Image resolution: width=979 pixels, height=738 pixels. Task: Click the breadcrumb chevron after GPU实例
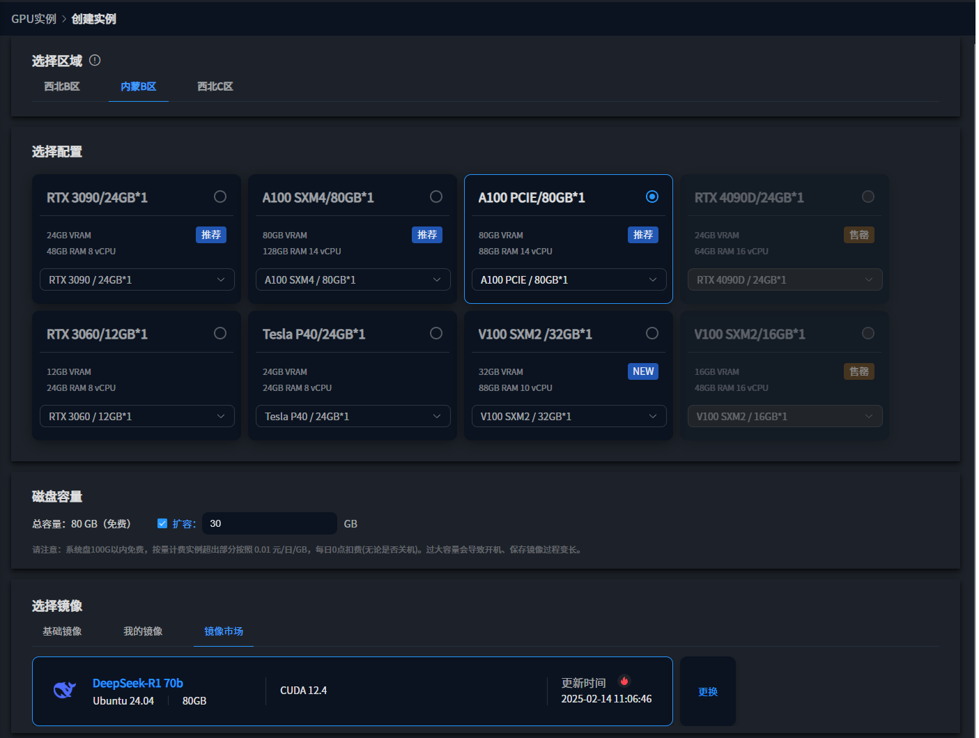point(64,19)
